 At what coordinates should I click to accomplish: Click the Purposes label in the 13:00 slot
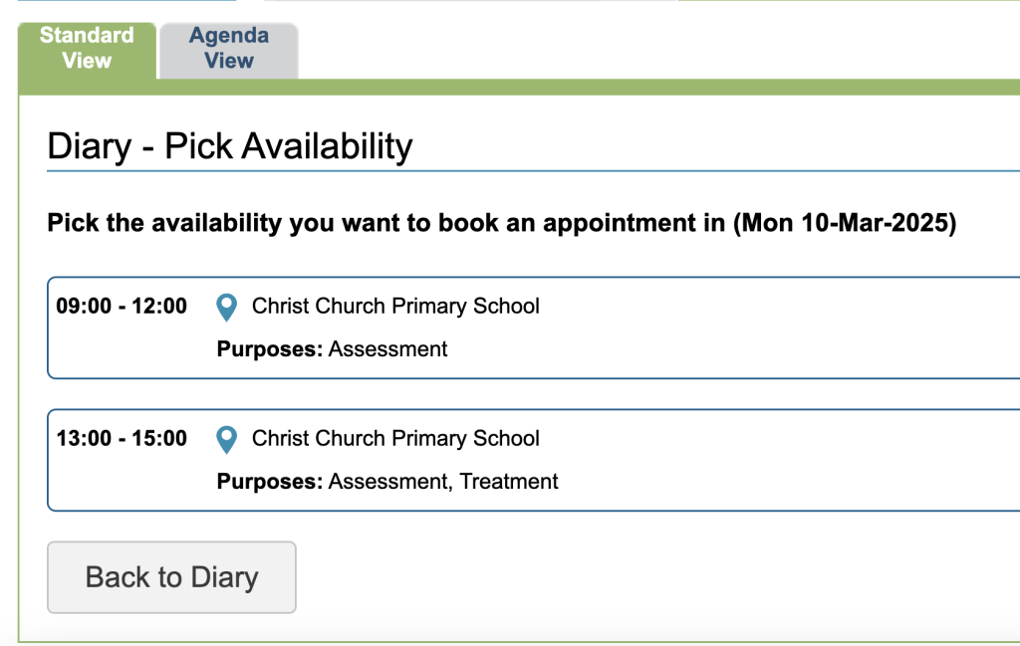coord(269,482)
